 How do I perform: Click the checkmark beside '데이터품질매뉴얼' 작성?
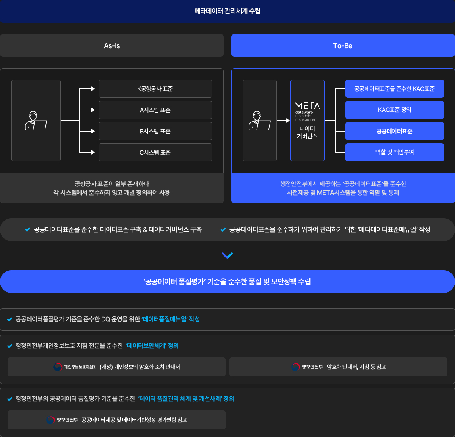click(9, 320)
